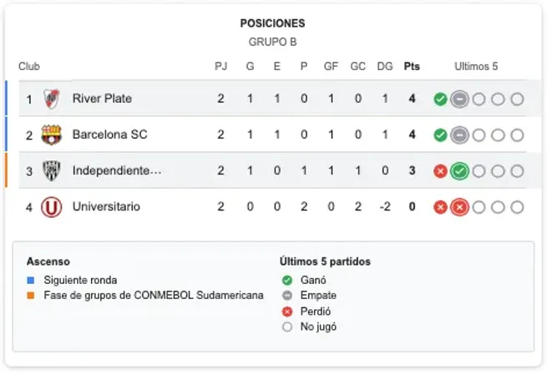Click Independiente's red loss result icon
This screenshot has width=547, height=375.
tap(440, 171)
